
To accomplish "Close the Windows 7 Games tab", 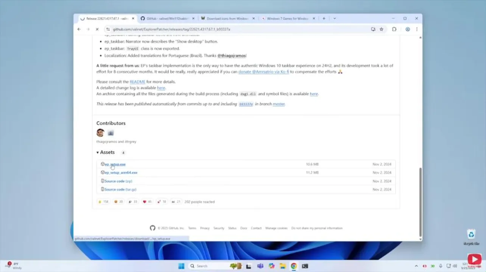I will pos(314,19).
